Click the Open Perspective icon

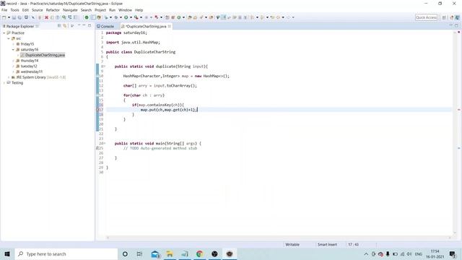(x=444, y=17)
